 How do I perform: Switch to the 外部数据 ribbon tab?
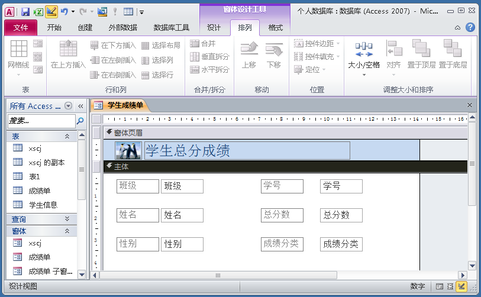tap(122, 28)
